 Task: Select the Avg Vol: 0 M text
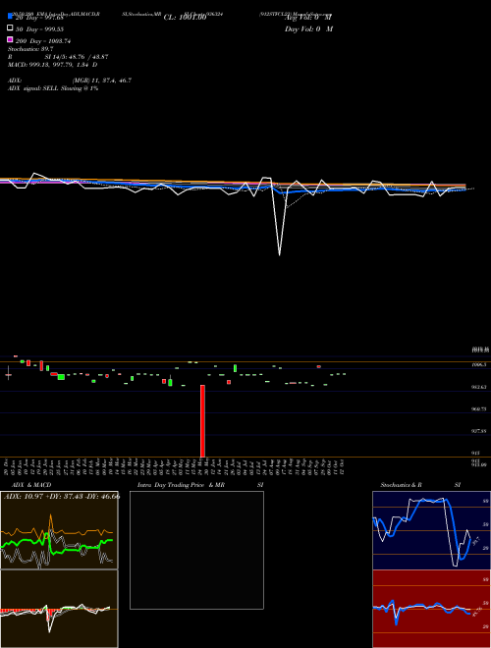[308, 18]
